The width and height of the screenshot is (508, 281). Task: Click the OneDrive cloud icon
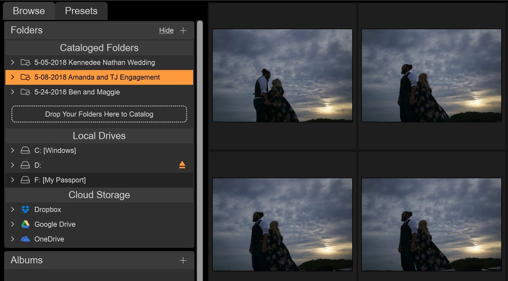[x=25, y=239]
